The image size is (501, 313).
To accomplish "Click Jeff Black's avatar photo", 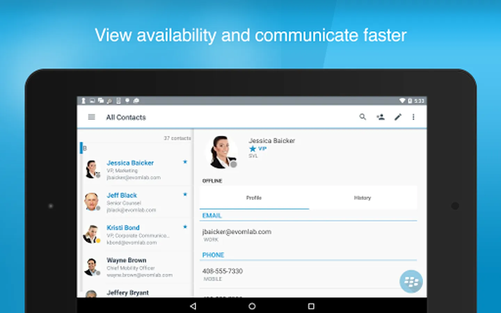I will point(92,202).
